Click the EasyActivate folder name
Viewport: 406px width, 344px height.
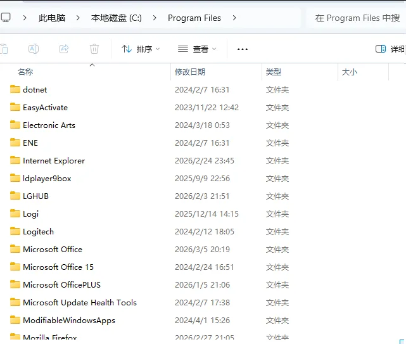46,108
